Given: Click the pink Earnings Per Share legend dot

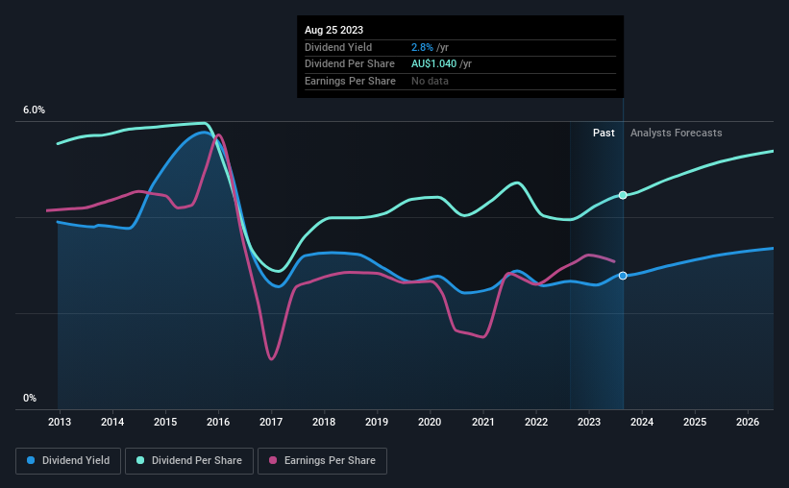Looking at the screenshot, I should [273, 460].
